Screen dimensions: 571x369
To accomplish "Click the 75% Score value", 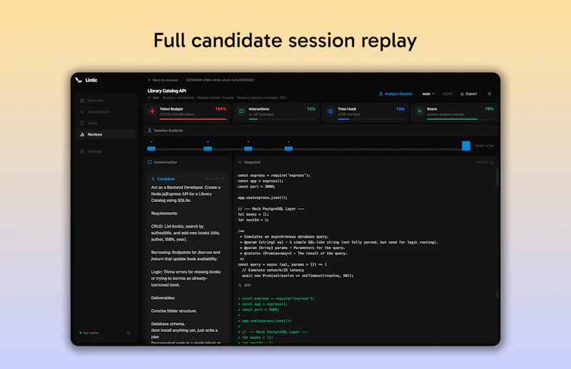I will pyautogui.click(x=489, y=109).
